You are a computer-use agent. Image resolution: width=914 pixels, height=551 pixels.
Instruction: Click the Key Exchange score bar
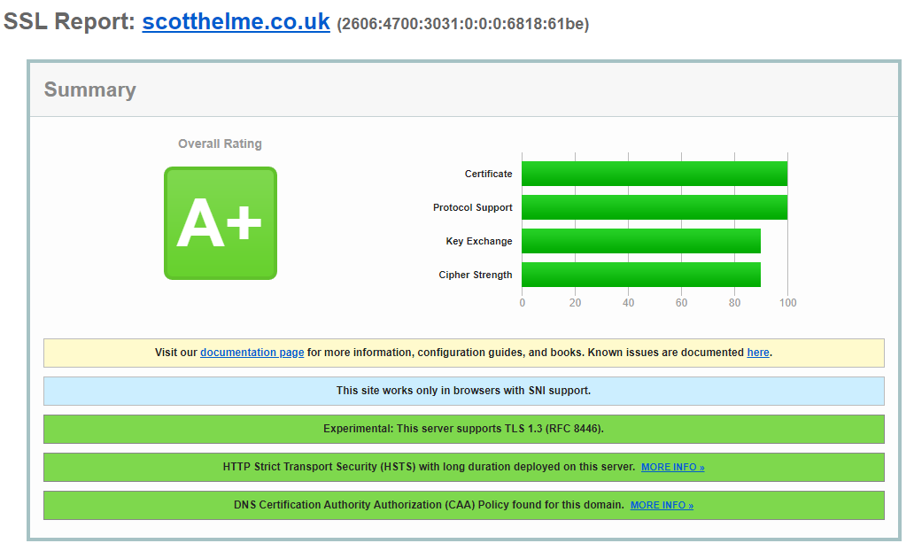click(x=641, y=241)
